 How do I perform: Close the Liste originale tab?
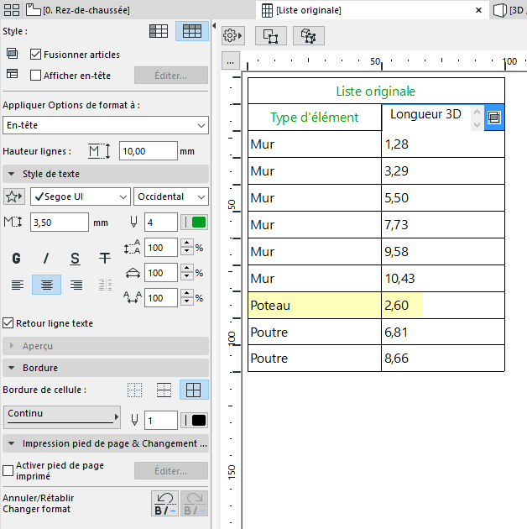478,10
